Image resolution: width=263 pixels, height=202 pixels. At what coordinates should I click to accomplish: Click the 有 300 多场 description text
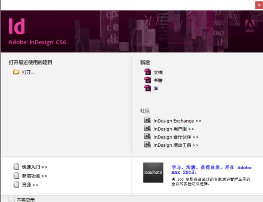211,182
